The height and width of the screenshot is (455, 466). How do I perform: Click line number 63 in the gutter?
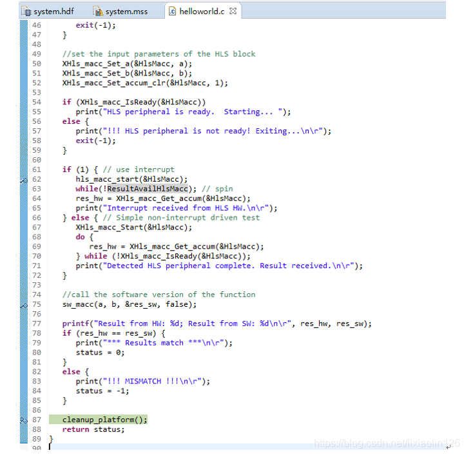coord(37,189)
